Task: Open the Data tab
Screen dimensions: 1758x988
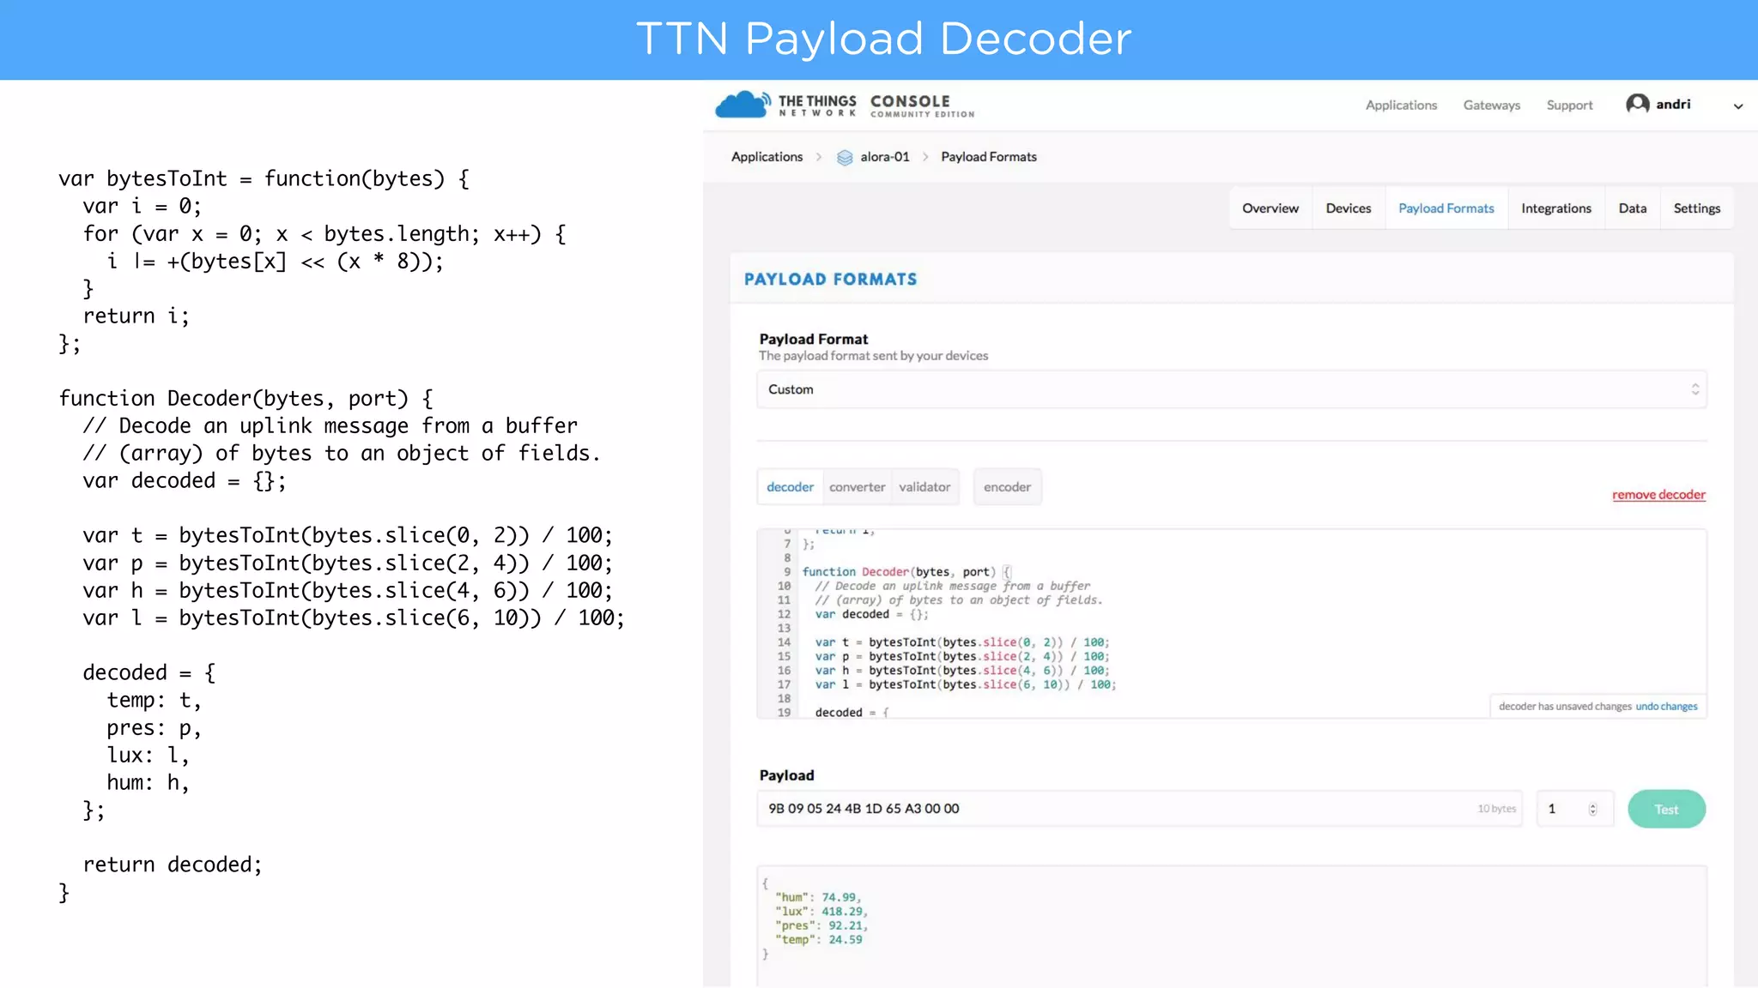Action: click(1632, 208)
